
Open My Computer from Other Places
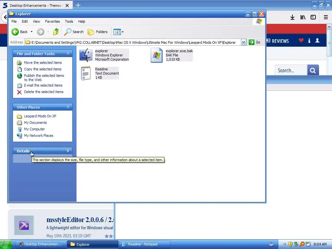click(34, 129)
